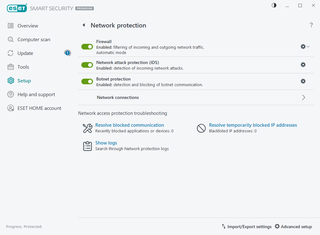320x235 pixels.
Task: Click the help question mark icon
Action: tap(311, 25)
